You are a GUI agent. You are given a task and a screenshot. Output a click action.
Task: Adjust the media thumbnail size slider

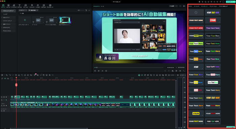81,10
